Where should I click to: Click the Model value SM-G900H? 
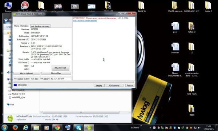36,33
